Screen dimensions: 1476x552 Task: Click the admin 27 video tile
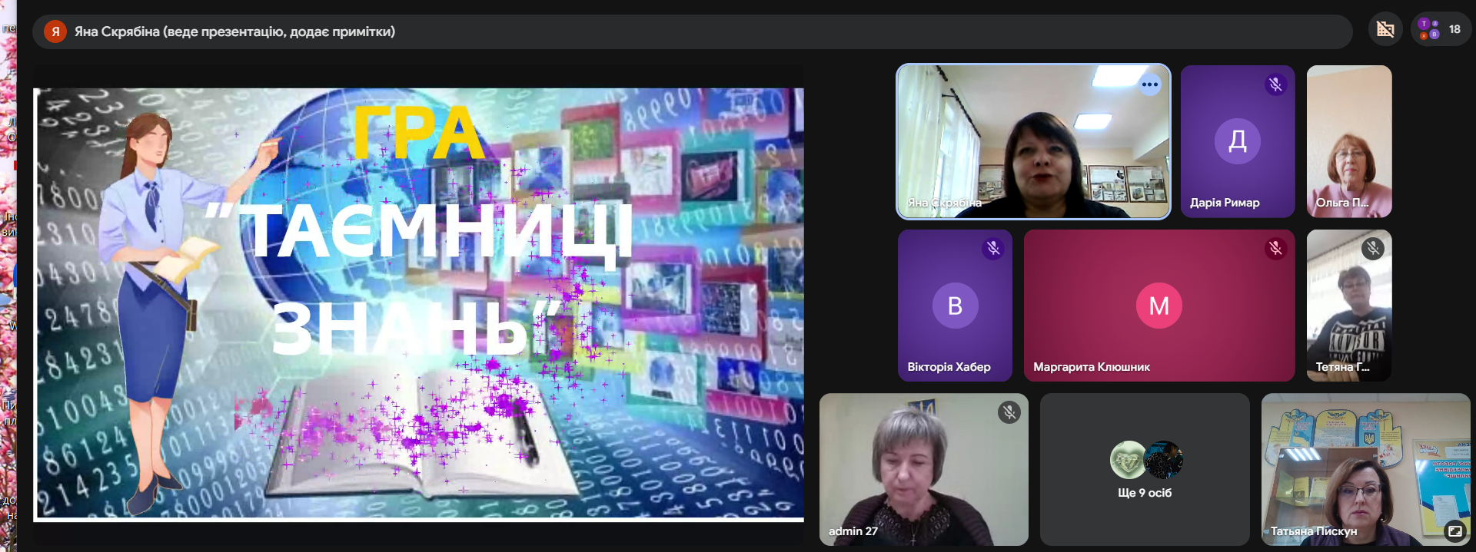(922, 469)
